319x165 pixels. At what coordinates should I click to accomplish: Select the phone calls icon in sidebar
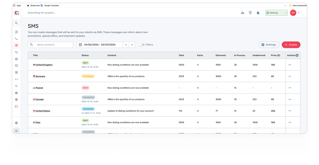pos(16,39)
